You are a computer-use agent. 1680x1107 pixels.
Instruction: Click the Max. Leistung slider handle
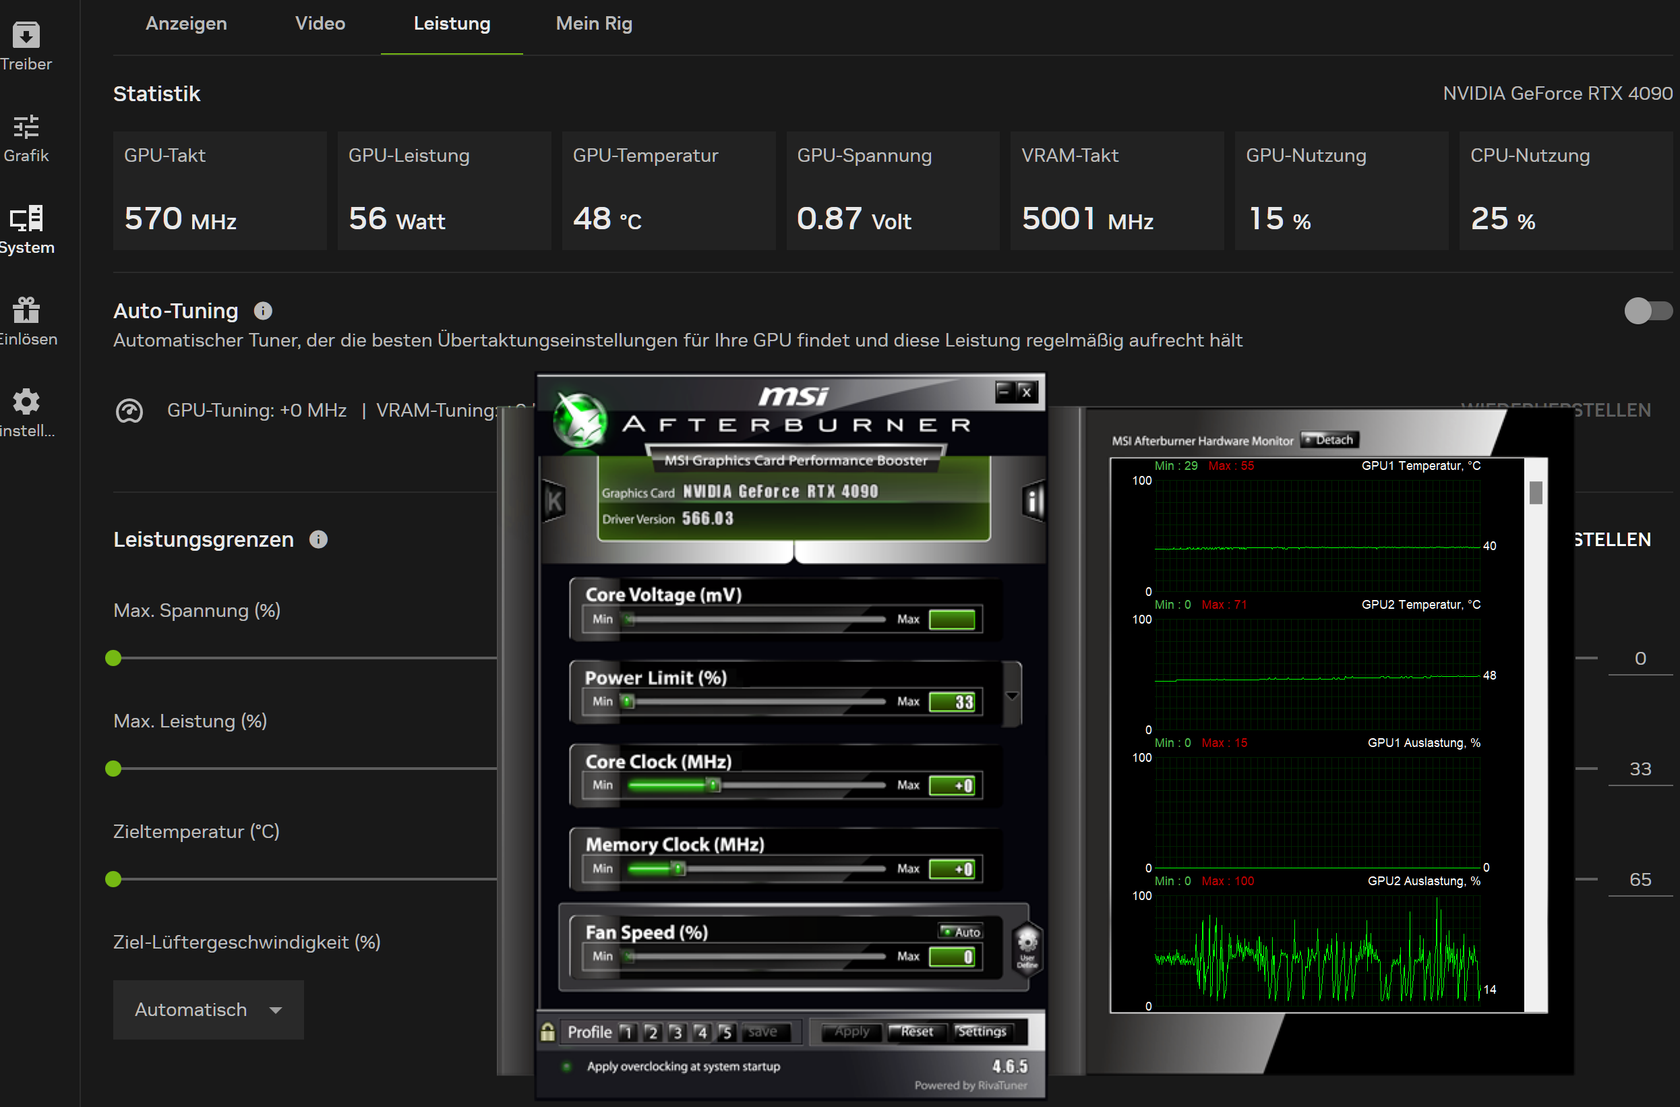pyautogui.click(x=114, y=769)
